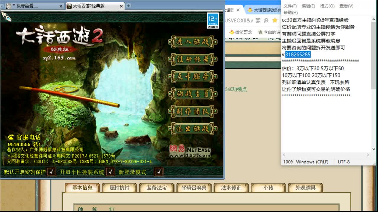Close the 大话西游2经典版 game tab
Screen dimensions: 378x212
click(x=122, y=6)
